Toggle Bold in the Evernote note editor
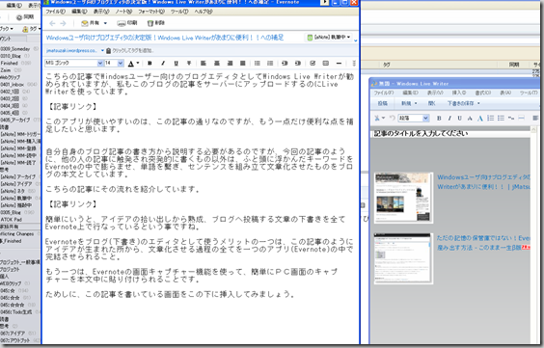The width and height of the screenshot is (544, 348). 150,63
